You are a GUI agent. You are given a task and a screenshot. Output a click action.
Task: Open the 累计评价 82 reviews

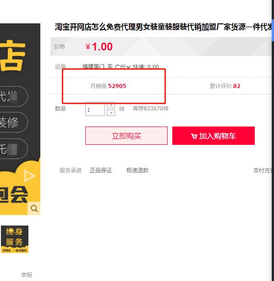(225, 86)
